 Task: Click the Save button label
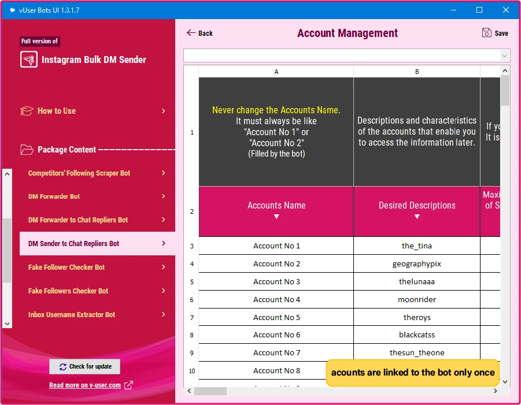[x=501, y=33]
